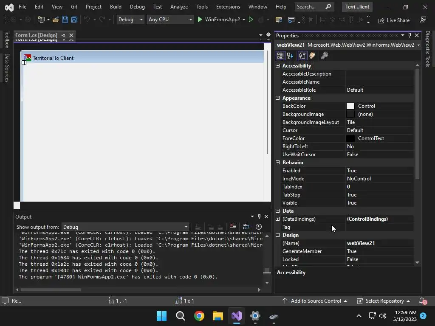
Task: Click the Tag property value field
Action: (379, 227)
